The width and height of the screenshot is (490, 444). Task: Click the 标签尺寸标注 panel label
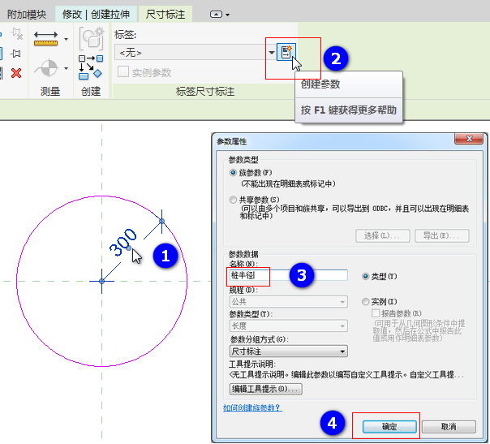[x=205, y=91]
